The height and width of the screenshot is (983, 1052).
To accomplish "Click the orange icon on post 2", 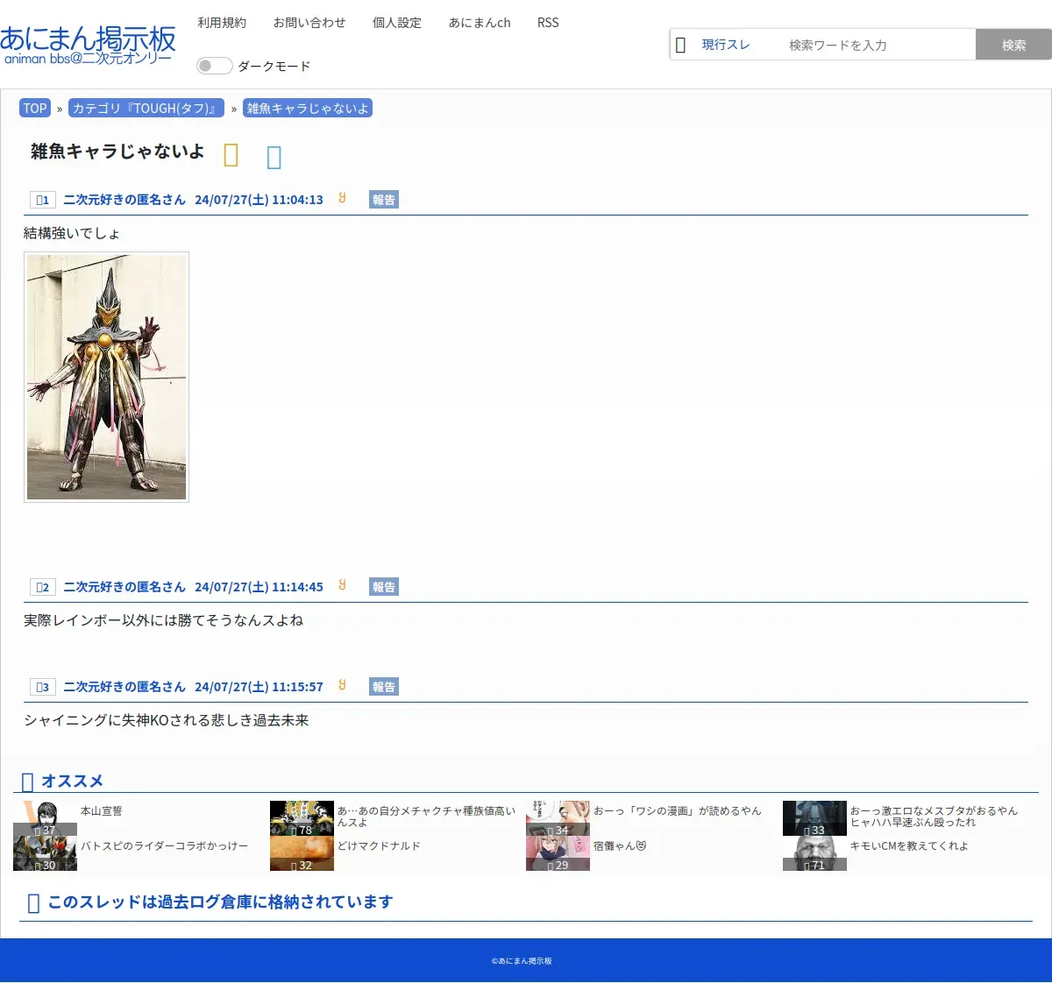I will click(x=343, y=585).
